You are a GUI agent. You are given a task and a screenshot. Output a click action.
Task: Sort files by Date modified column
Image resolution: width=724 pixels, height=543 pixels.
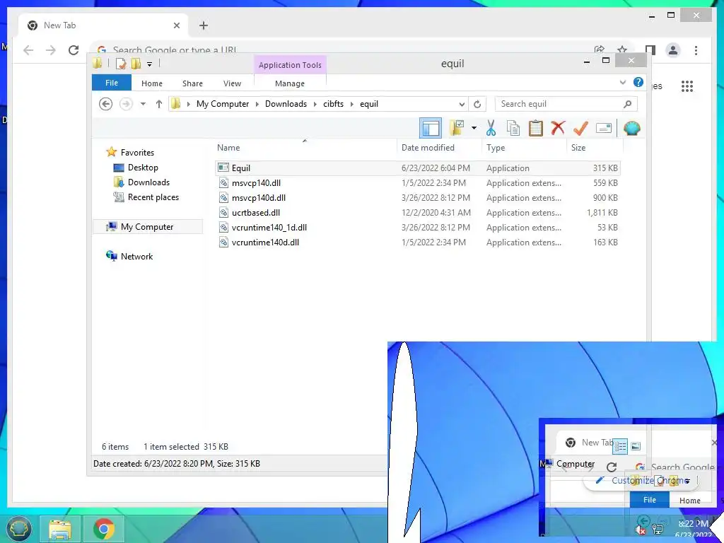pyautogui.click(x=438, y=148)
